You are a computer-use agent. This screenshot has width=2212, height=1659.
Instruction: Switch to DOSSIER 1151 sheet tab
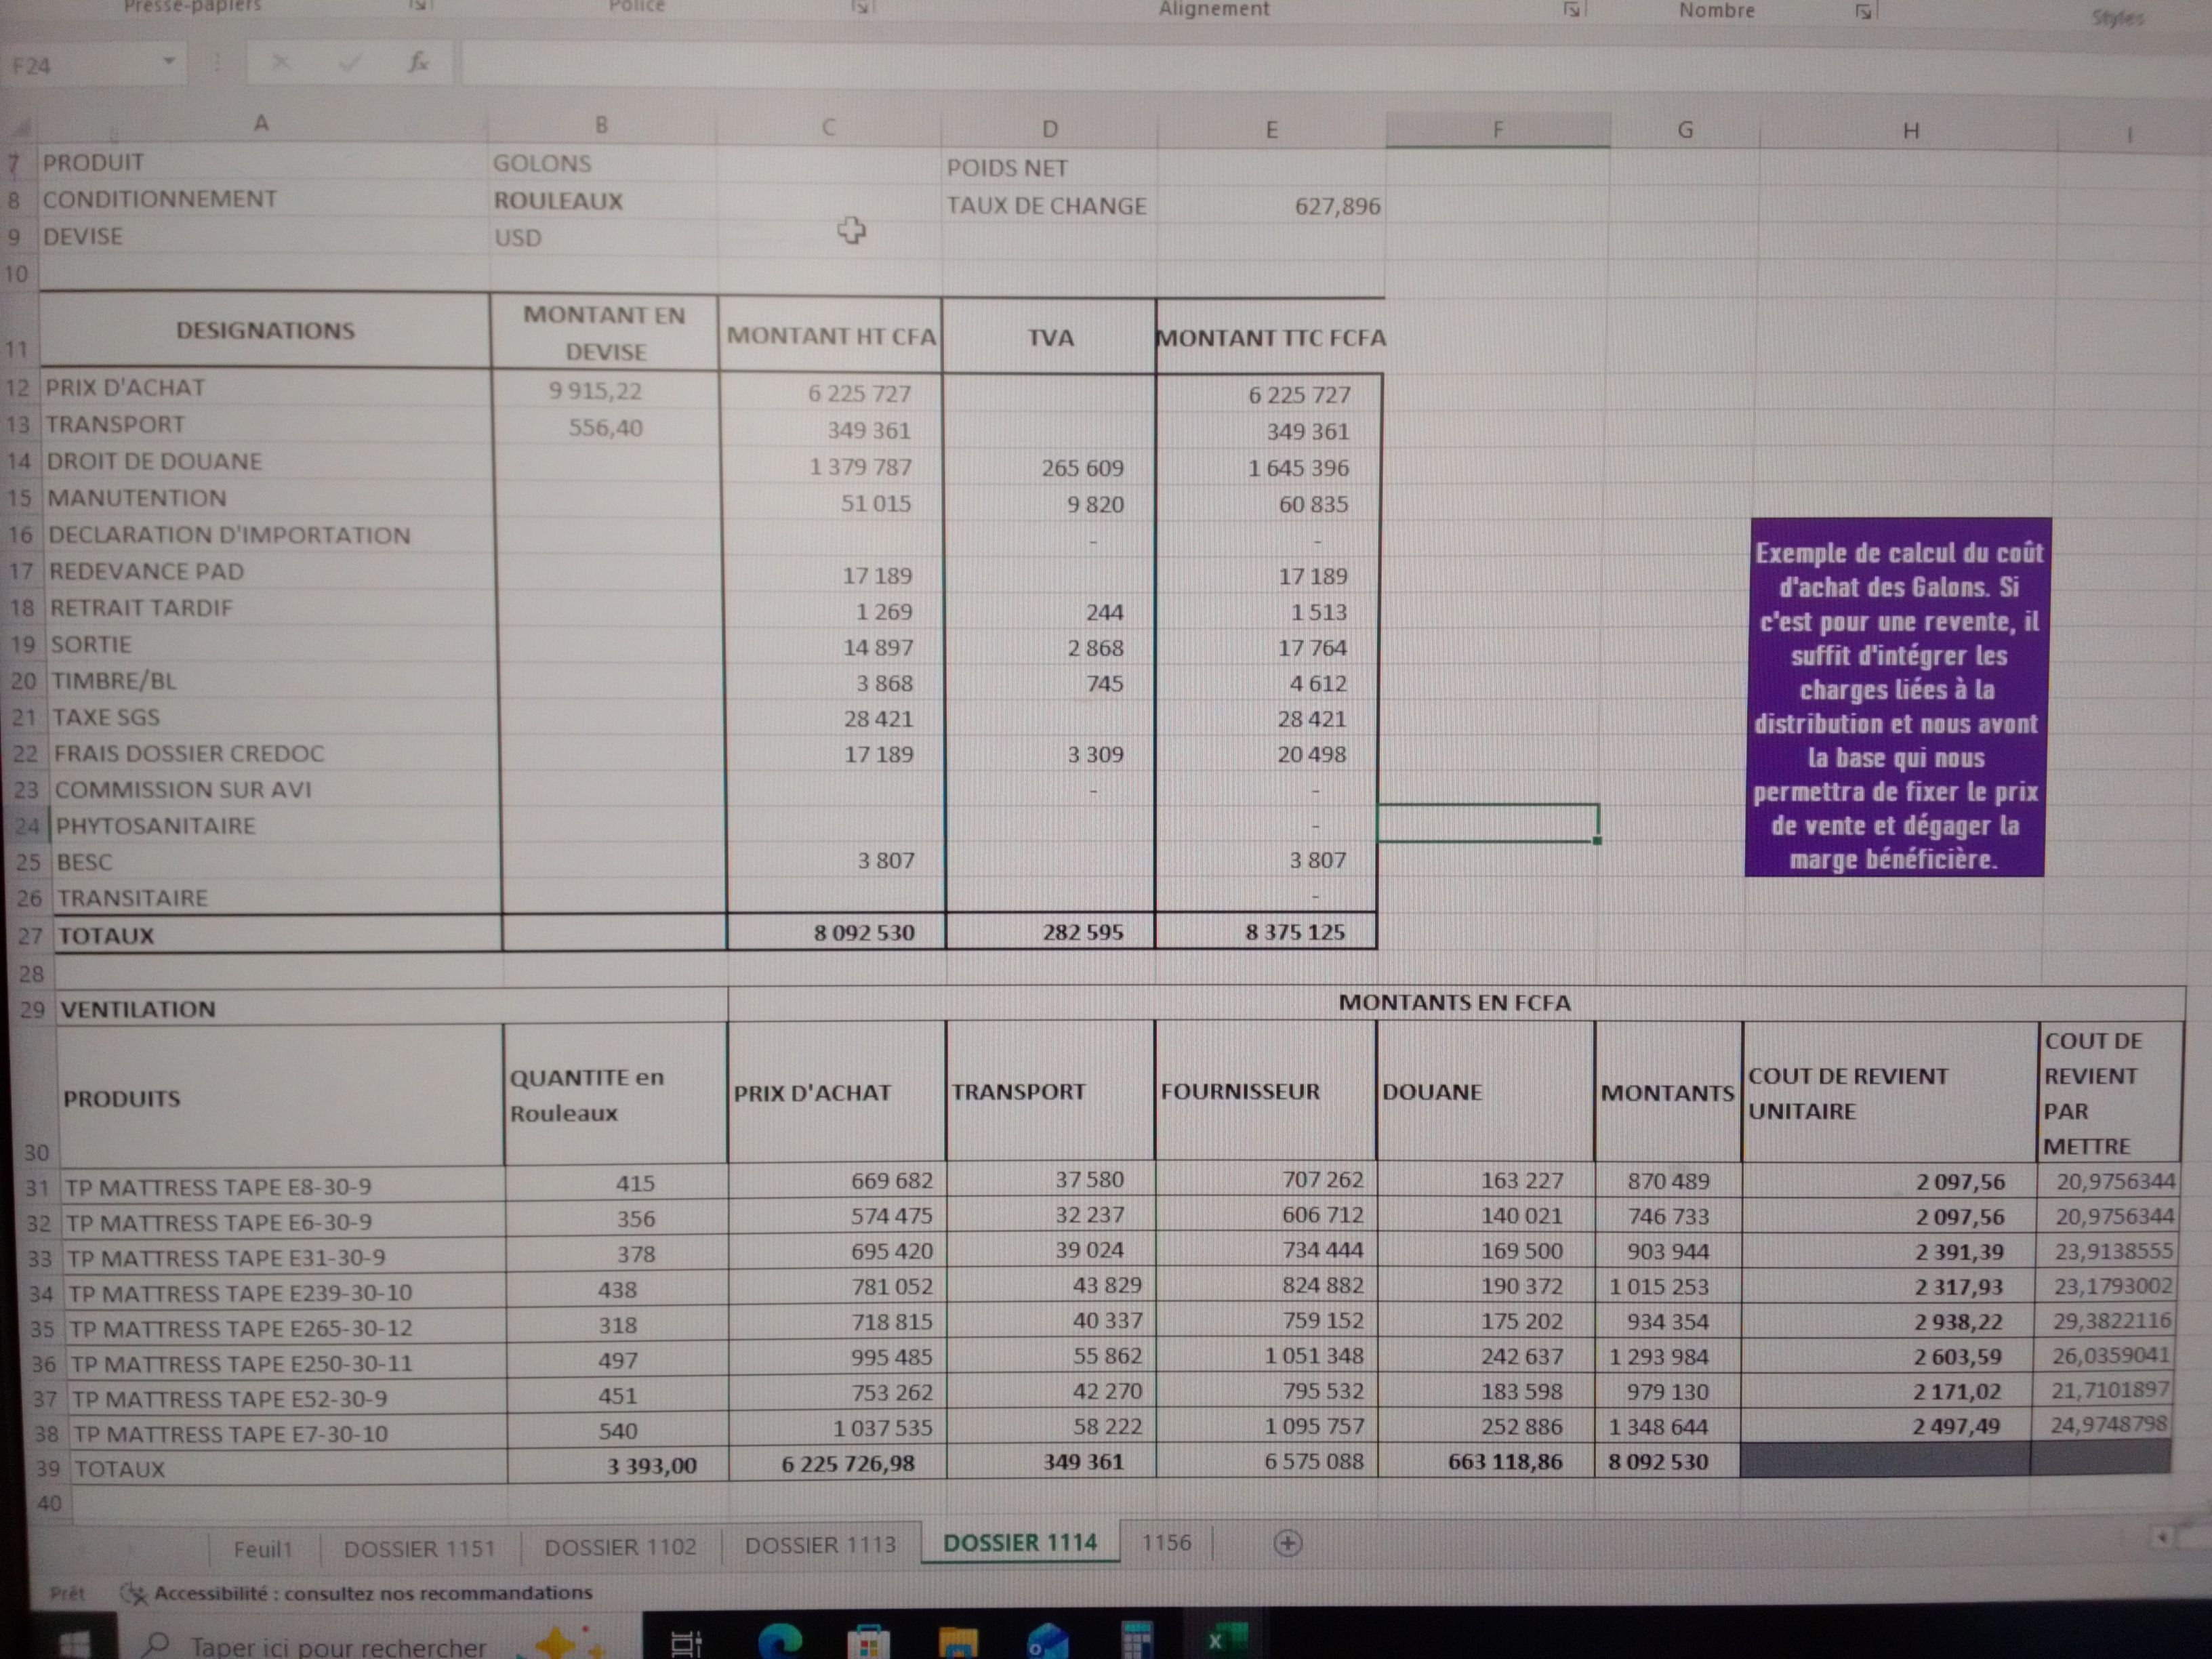coord(419,1548)
